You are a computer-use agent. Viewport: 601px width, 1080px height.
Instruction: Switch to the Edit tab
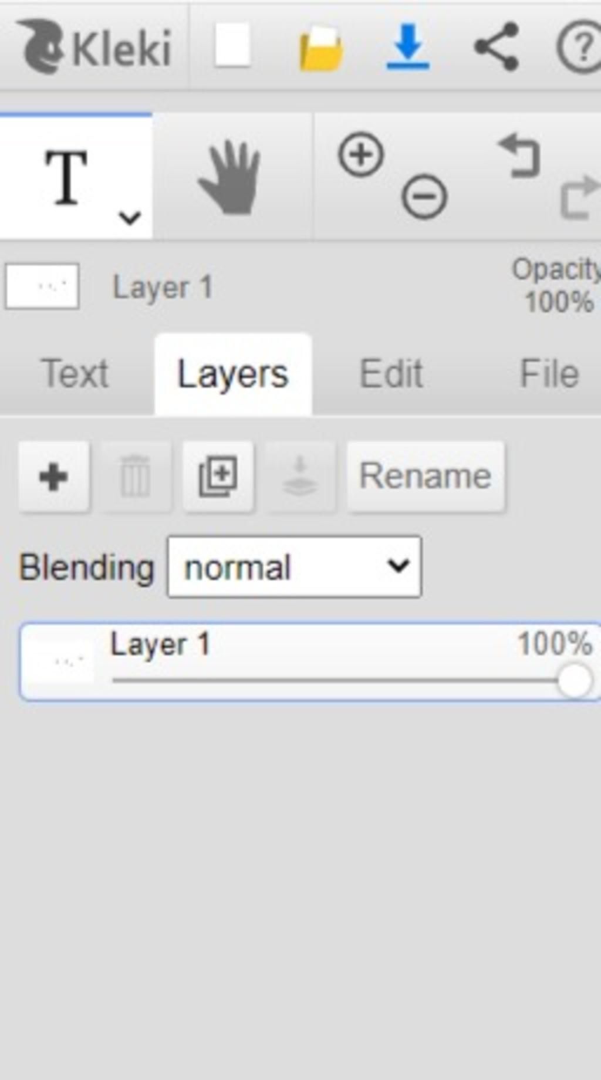click(391, 373)
